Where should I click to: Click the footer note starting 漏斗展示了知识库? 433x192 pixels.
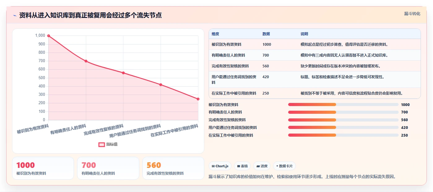click(302, 177)
